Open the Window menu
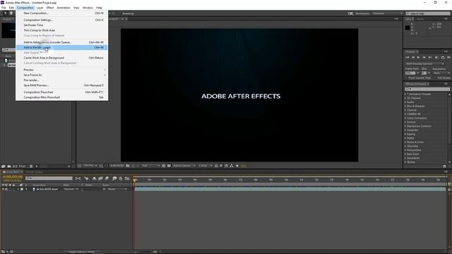 (x=88, y=8)
